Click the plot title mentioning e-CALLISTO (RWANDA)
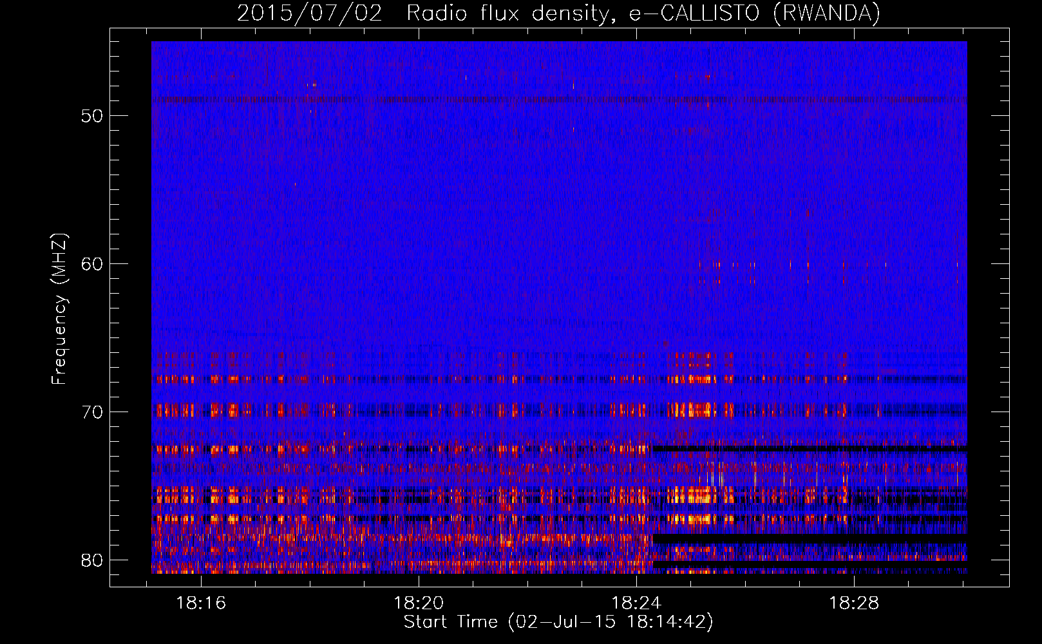The width and height of the screenshot is (1042, 644). 558,14
